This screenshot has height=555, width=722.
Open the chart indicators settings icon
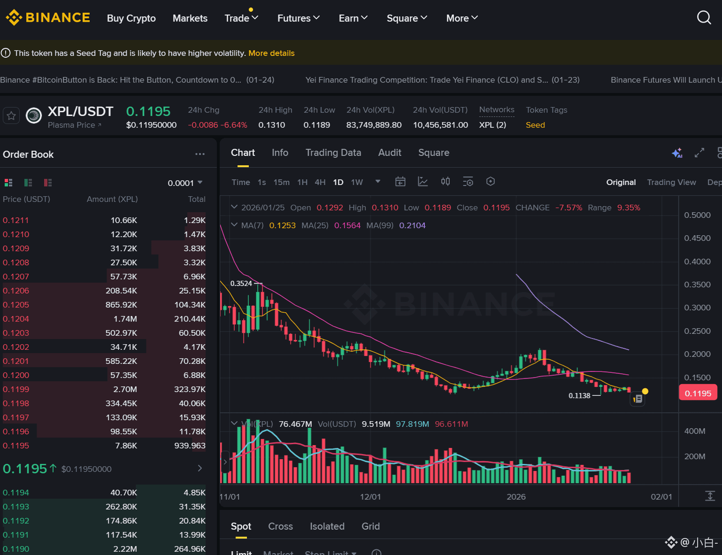[x=468, y=181]
